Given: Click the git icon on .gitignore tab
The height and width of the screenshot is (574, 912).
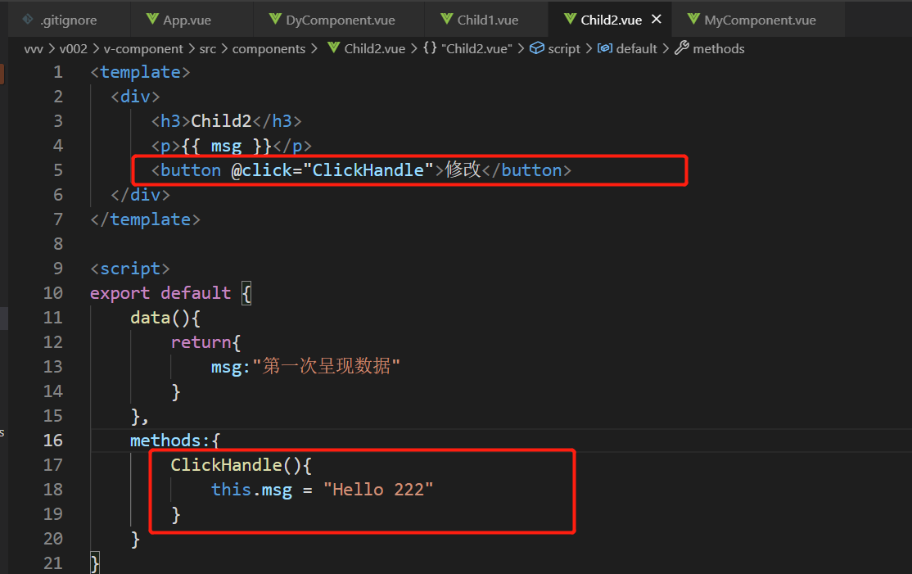Looking at the screenshot, I should pyautogui.click(x=28, y=19).
